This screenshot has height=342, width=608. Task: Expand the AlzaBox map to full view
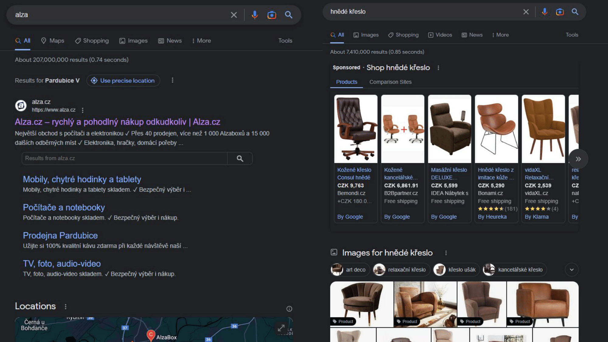click(x=281, y=328)
